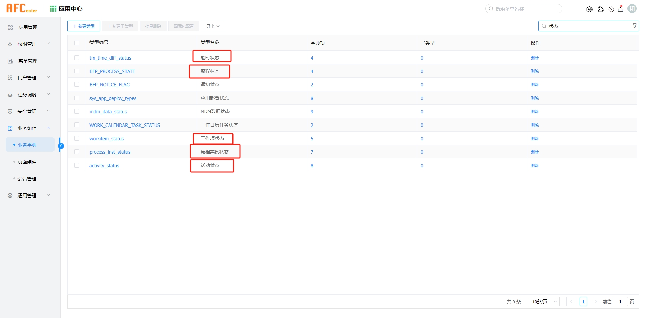This screenshot has height=318, width=646.
Task: Open the 任务调度 sidebar entry
Action: [27, 95]
